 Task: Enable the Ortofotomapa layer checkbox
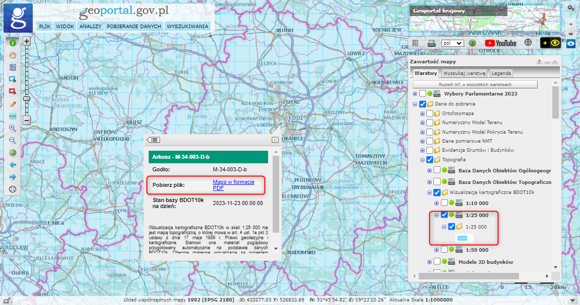(429, 113)
